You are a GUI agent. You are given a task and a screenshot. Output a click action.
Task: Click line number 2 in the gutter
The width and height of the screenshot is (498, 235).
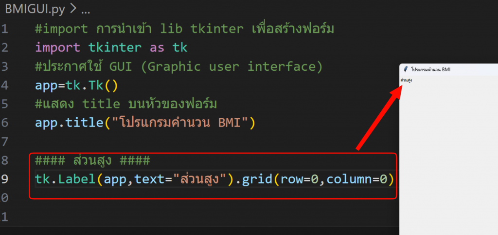[x=4, y=47]
